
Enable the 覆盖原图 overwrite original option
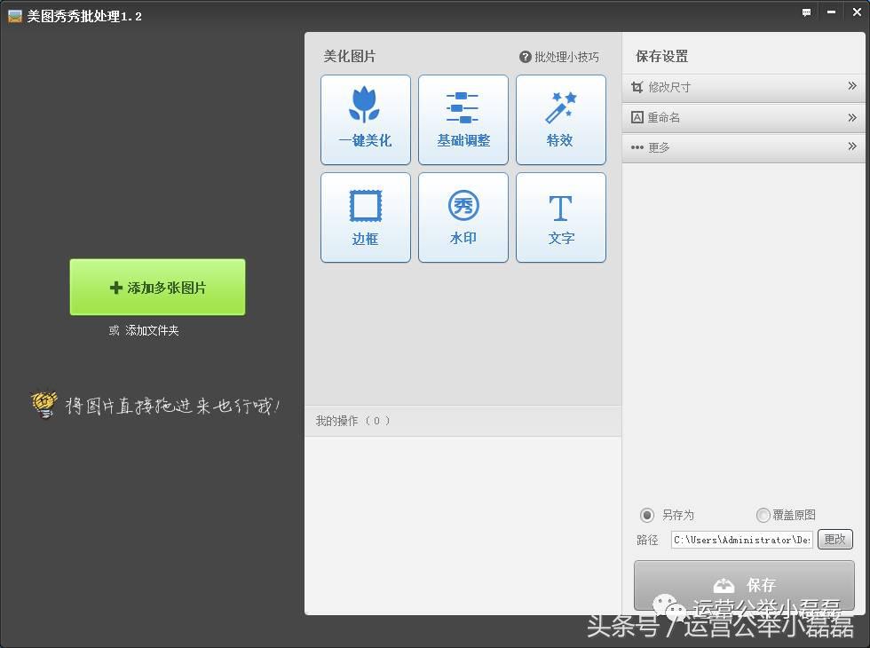click(x=763, y=515)
